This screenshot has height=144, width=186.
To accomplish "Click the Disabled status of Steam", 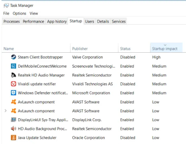I will [x=128, y=57].
